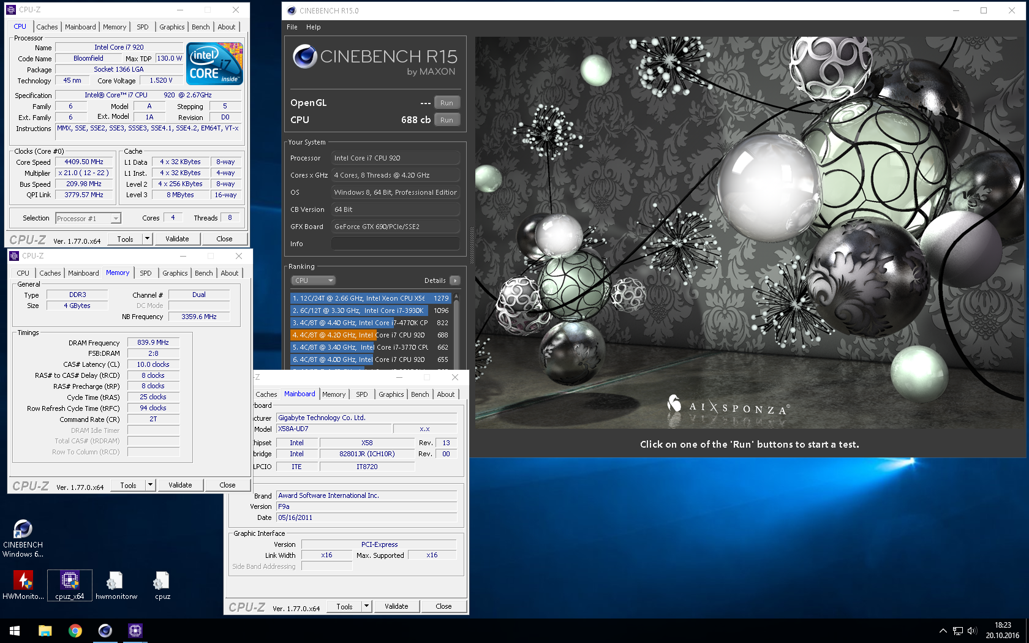Click Close button in Mainboard CPU-Z window

tap(443, 606)
